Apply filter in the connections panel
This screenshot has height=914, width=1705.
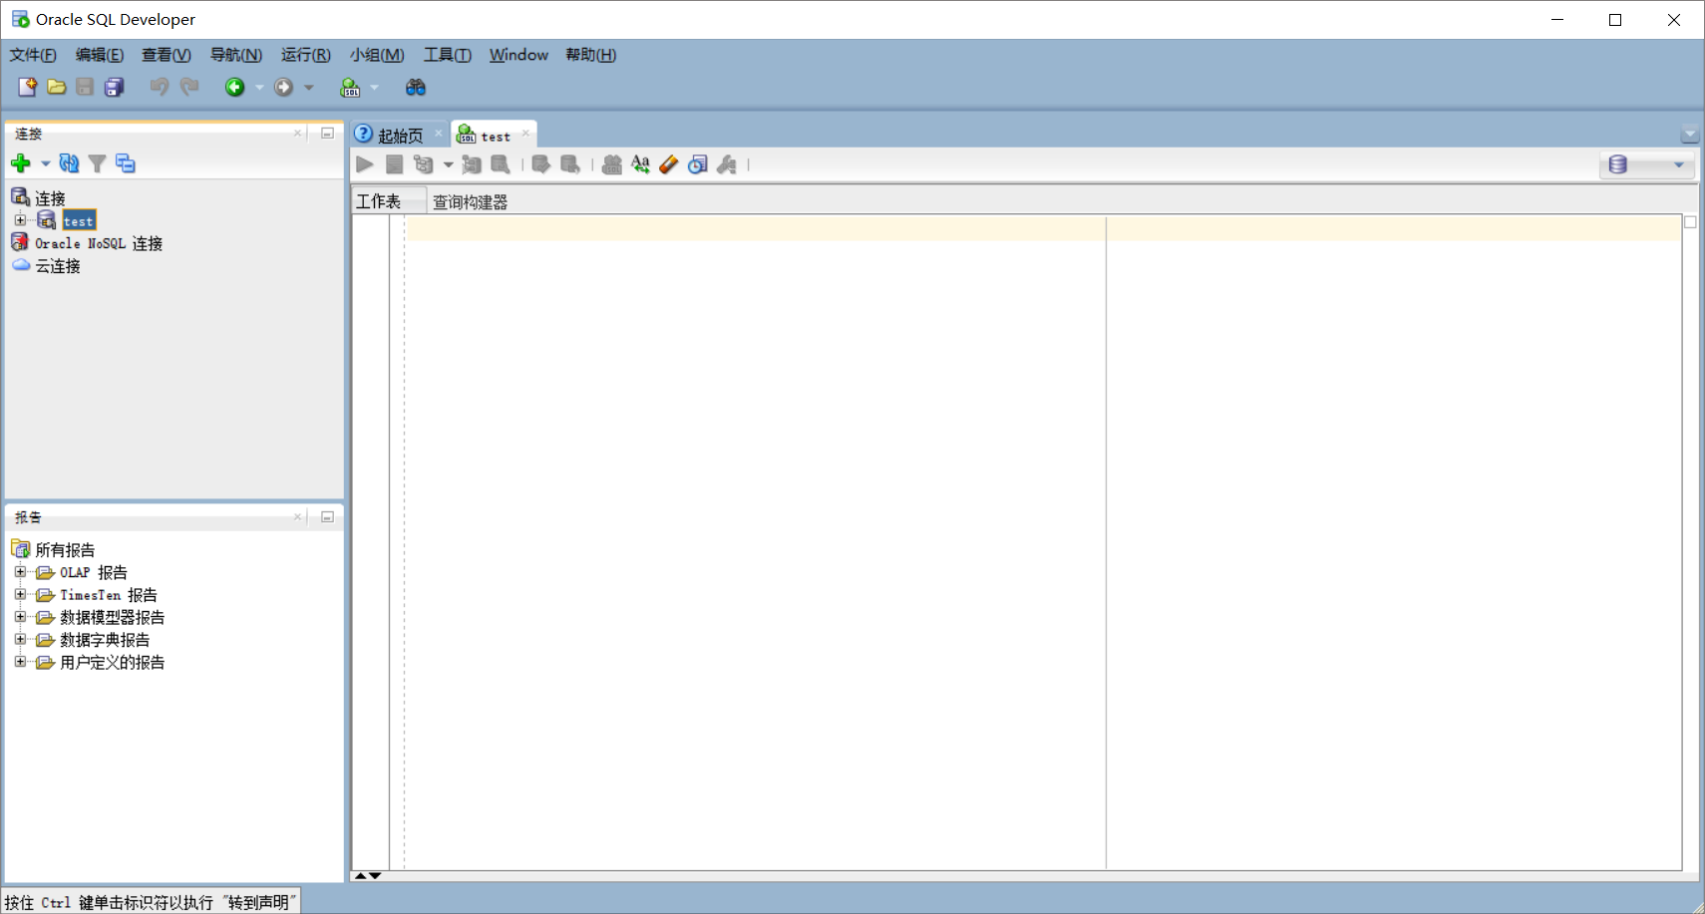click(x=97, y=162)
